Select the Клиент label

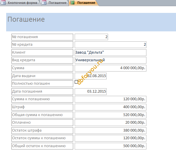[42, 52]
